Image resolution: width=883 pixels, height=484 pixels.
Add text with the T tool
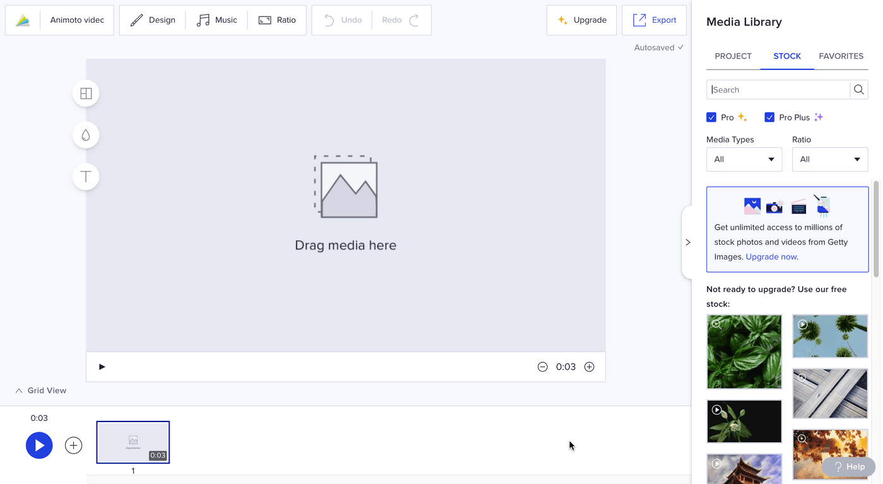click(x=86, y=177)
